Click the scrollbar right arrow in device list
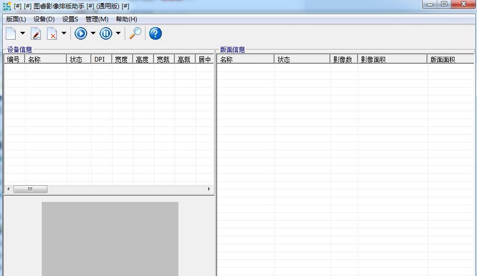Image resolution: width=477 pixels, height=276 pixels. click(x=209, y=189)
